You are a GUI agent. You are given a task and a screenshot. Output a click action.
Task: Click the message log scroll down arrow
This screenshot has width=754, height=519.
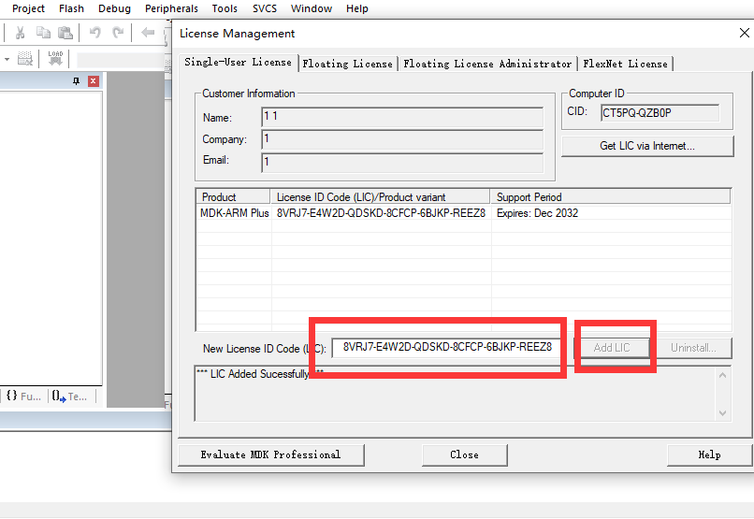pyautogui.click(x=722, y=412)
